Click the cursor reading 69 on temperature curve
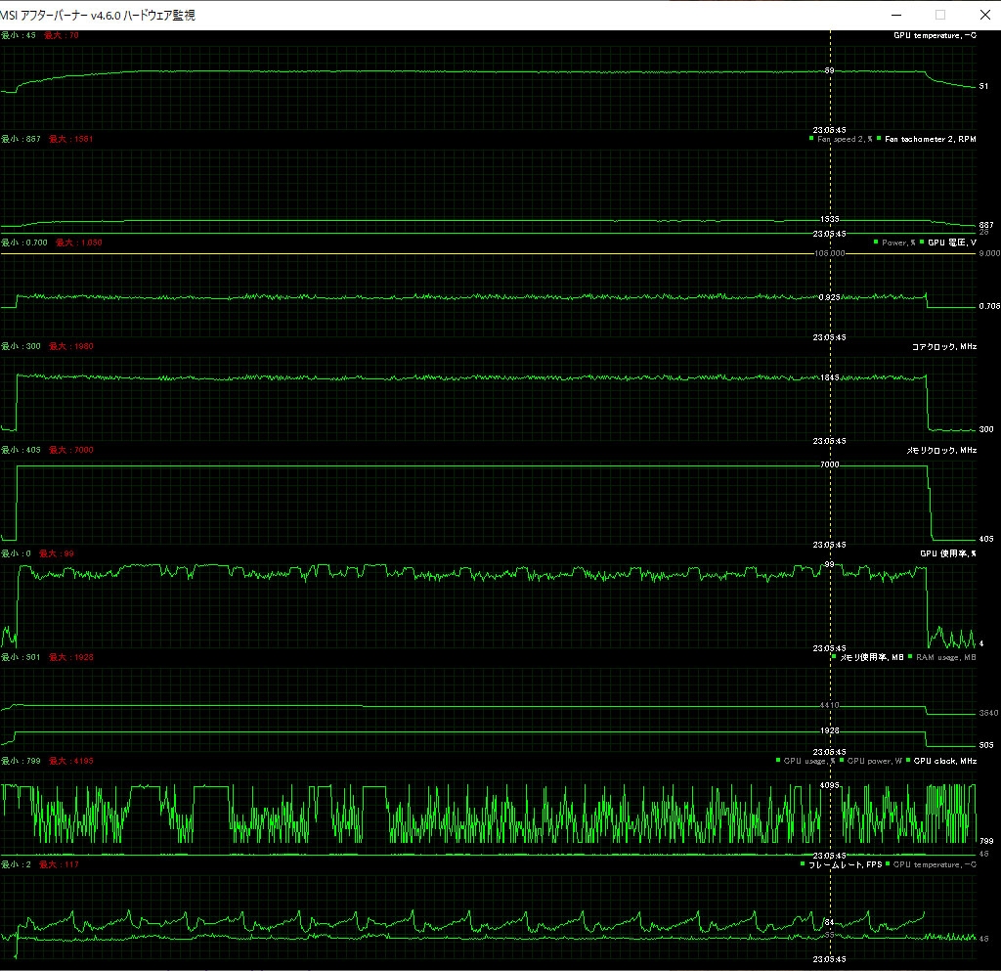This screenshot has width=1001, height=971. pos(829,70)
